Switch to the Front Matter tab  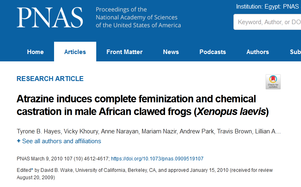point(124,52)
